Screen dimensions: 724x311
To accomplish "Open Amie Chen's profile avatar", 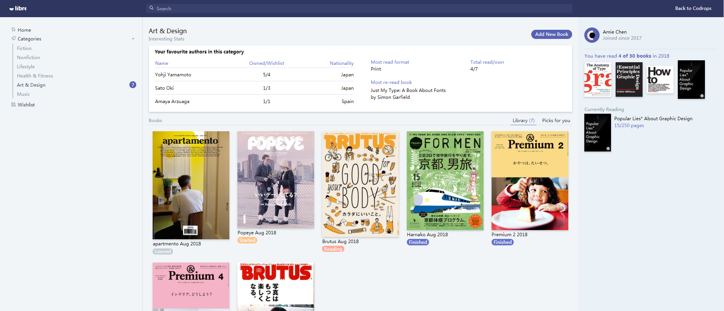I will point(592,35).
